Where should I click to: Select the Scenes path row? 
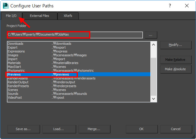(79, 90)
